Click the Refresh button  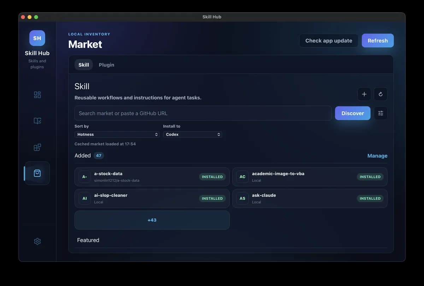(378, 41)
